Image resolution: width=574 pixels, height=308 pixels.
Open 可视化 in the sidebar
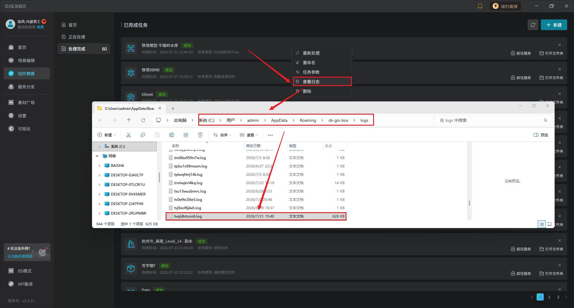[x=27, y=129]
